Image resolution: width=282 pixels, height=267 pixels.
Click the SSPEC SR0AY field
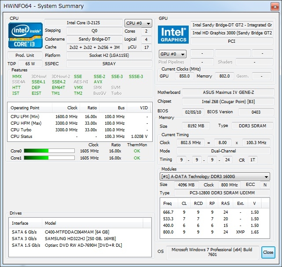click(x=109, y=63)
